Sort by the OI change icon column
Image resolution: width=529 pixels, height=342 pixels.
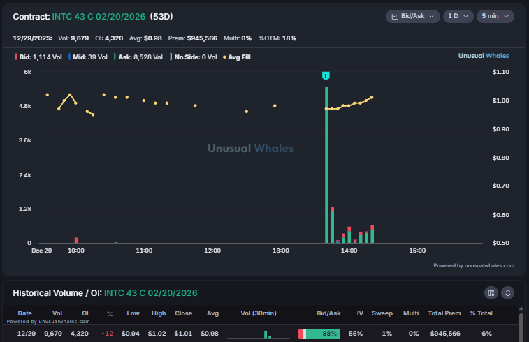[110, 313]
